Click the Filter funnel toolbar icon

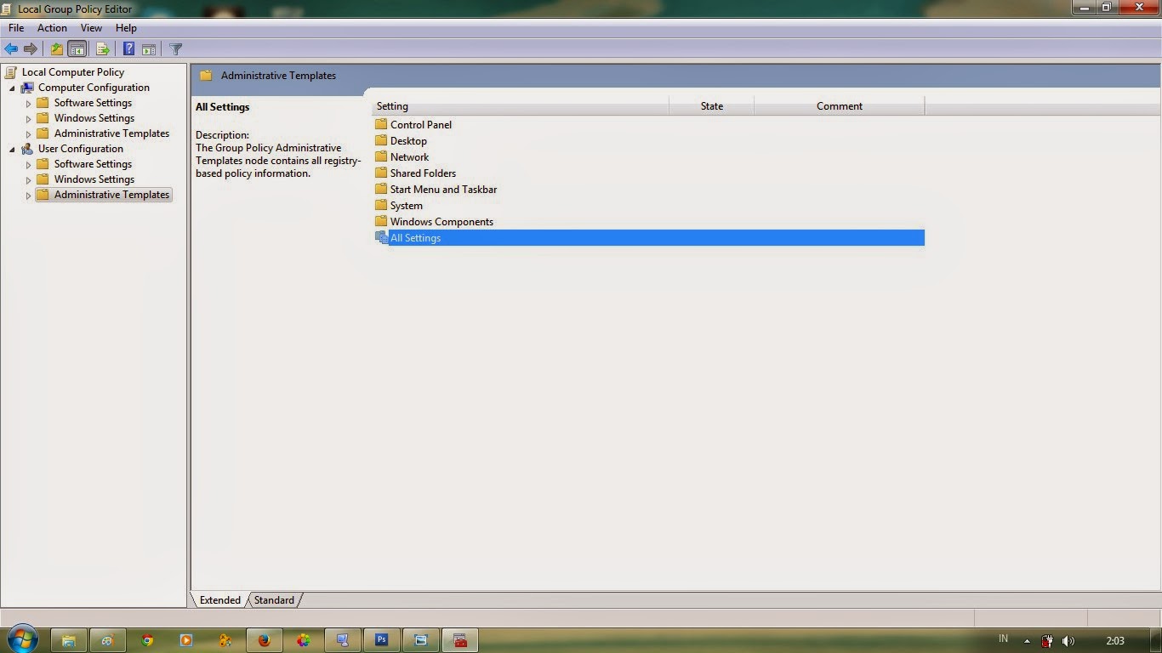pyautogui.click(x=176, y=49)
